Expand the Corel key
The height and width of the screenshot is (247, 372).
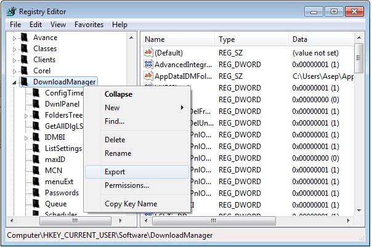[14, 71]
